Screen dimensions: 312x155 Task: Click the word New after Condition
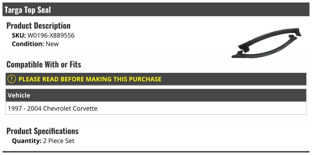tap(52, 44)
